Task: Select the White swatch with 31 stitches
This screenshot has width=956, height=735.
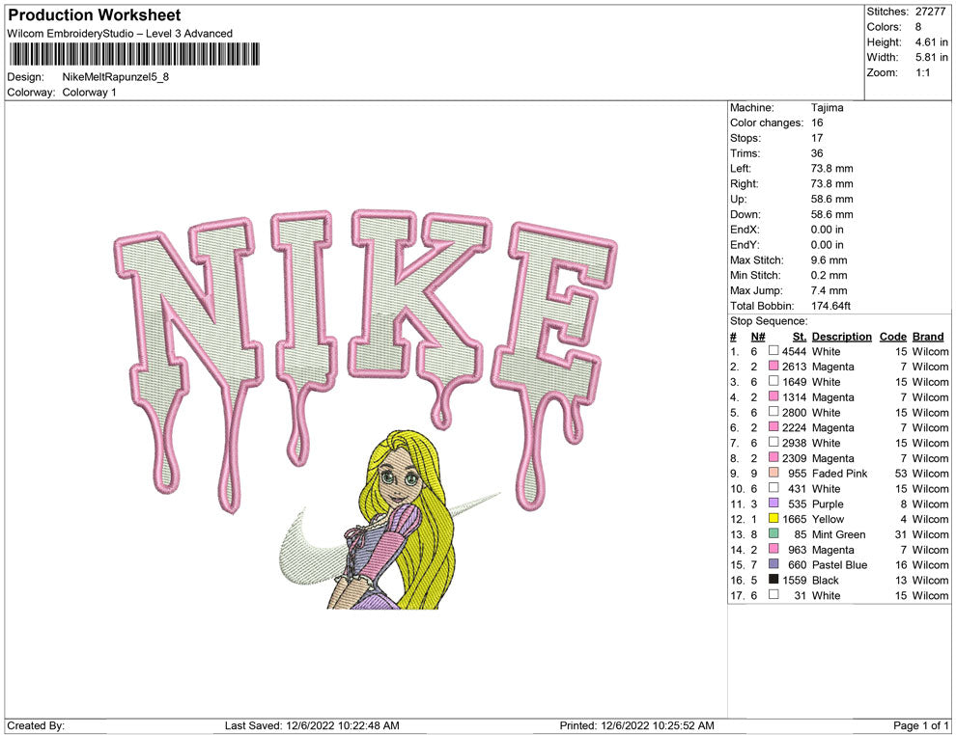Action: coord(773,594)
